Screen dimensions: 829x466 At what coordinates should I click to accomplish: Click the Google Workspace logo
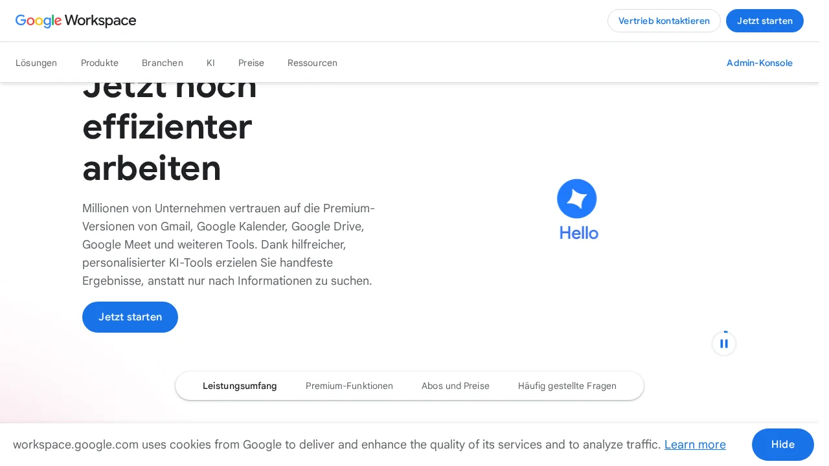[x=76, y=21]
